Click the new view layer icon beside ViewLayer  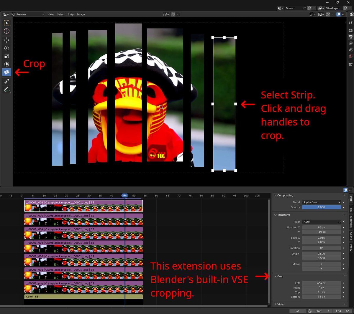[345, 8]
